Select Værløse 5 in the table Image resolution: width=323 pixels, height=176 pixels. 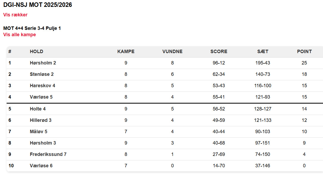(x=41, y=97)
